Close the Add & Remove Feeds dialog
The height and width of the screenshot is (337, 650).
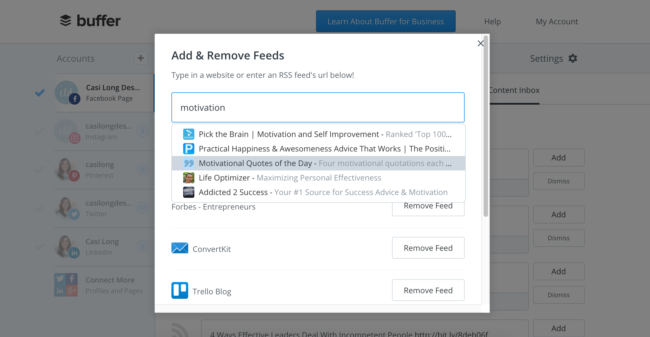pos(480,43)
